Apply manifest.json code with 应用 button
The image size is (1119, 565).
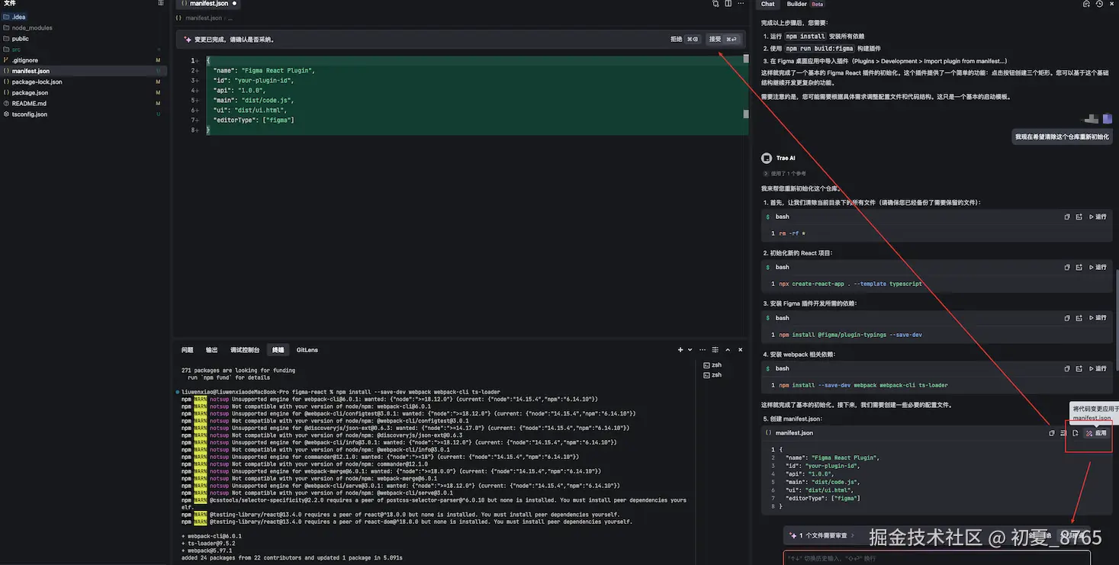tap(1096, 433)
